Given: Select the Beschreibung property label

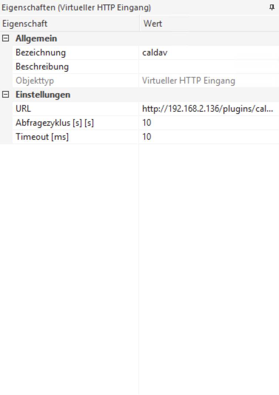Looking at the screenshot, I should click(x=42, y=67).
